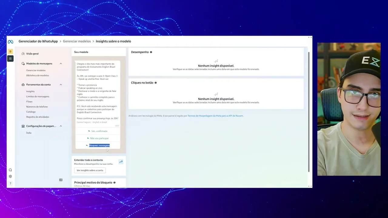Click the page vertical scrollbar

click(x=309, y=111)
